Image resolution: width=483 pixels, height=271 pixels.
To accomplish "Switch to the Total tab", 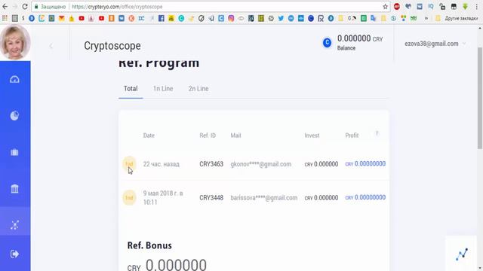I will pyautogui.click(x=131, y=89).
